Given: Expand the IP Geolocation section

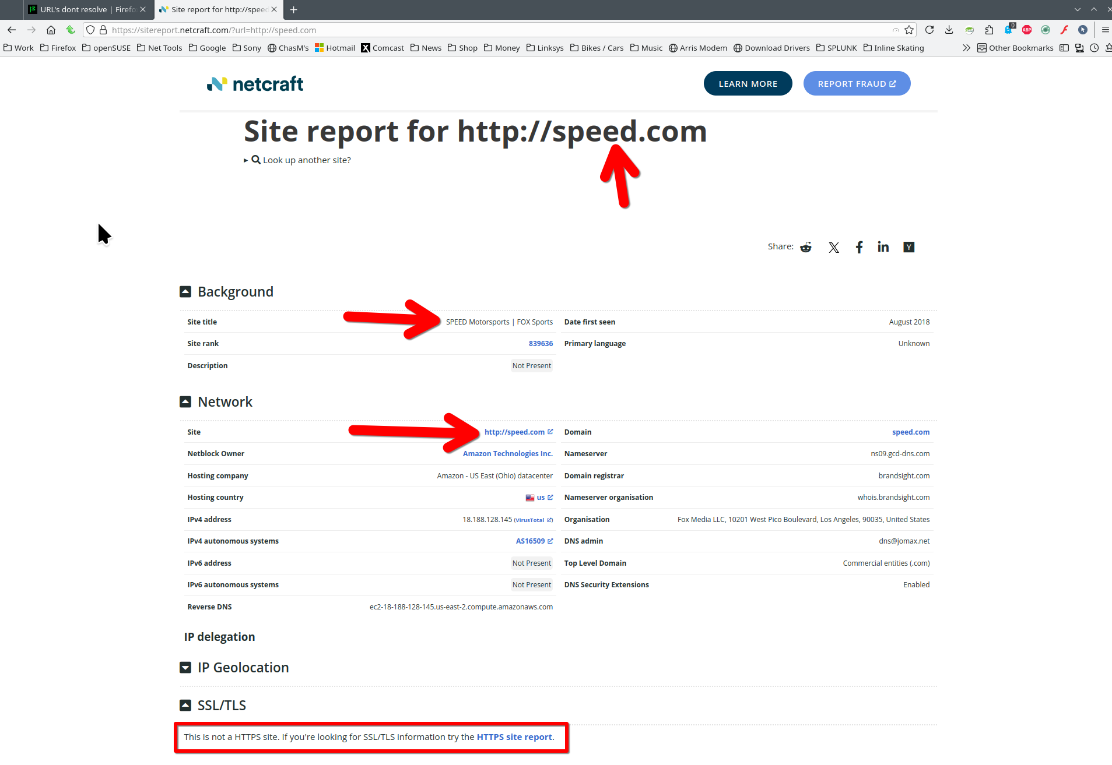Looking at the screenshot, I should 185,668.
